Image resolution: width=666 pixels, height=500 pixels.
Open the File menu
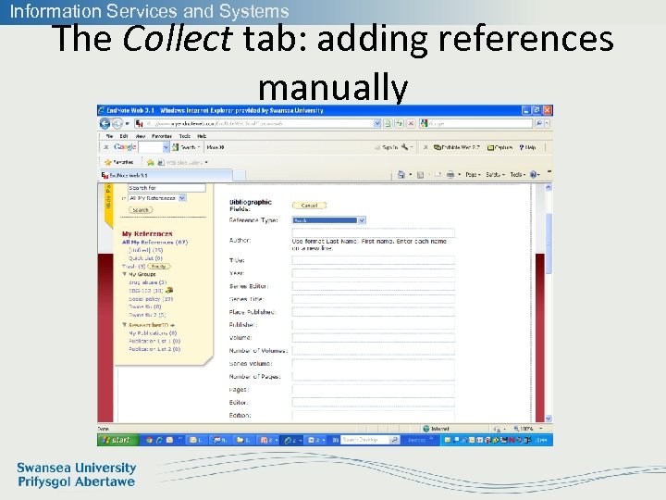click(x=109, y=136)
